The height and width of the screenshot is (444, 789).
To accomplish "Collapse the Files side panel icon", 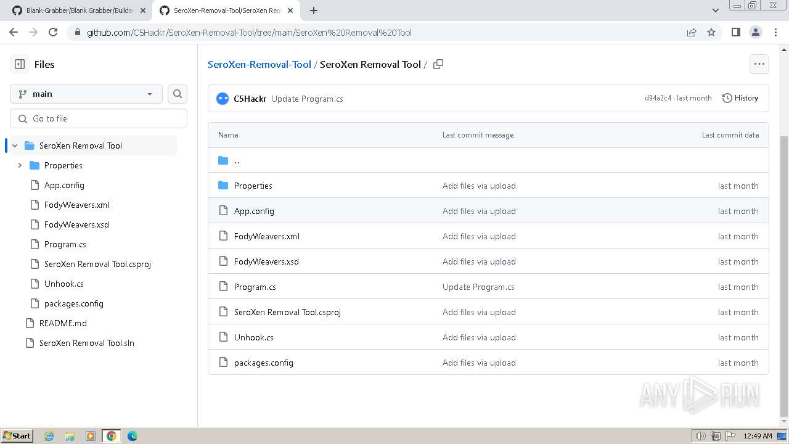I will click(20, 64).
